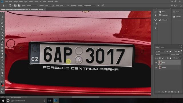
Task: Click the background color swatch
Action: pos(3,85)
